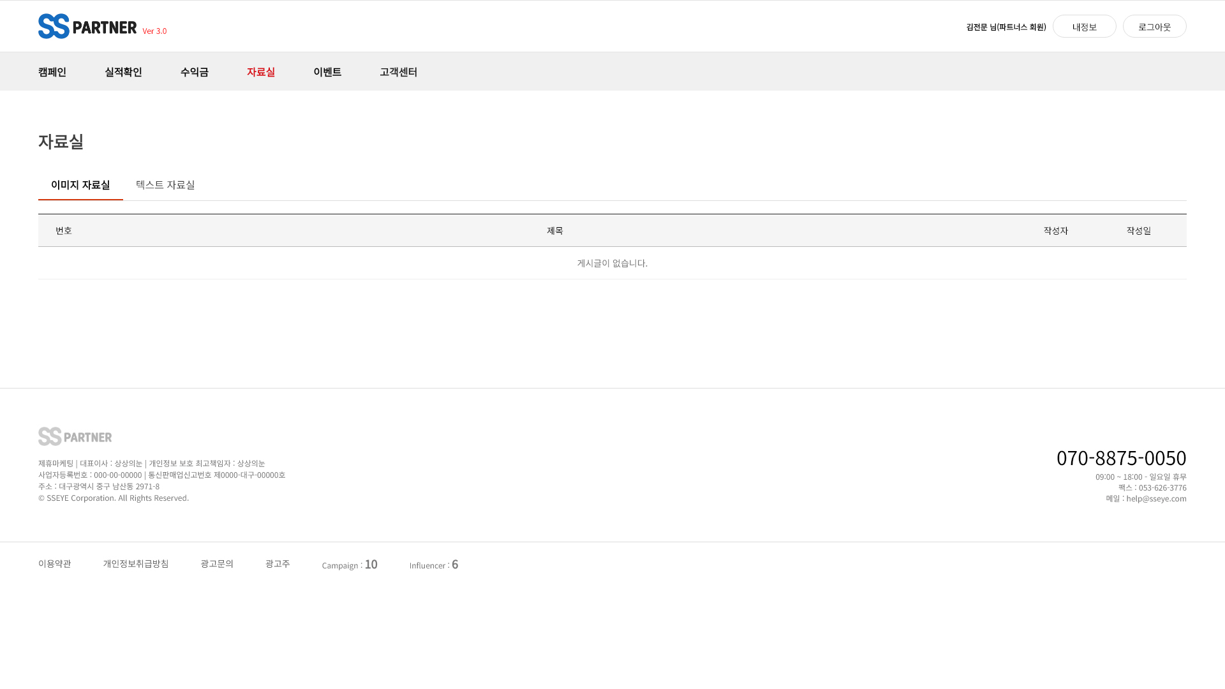This screenshot has height=689, width=1225.
Task: Switch to the 텍스트 자료실 tab
Action: (165, 185)
